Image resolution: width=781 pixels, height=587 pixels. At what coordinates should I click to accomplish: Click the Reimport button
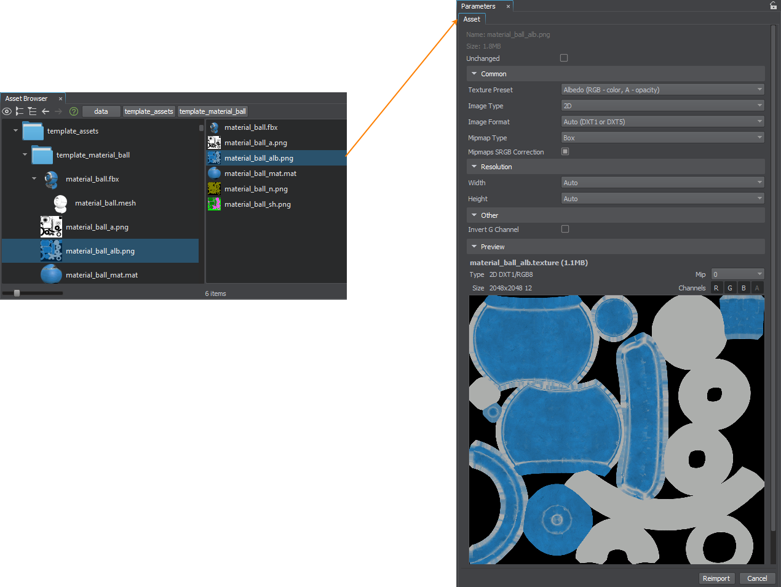point(716,578)
